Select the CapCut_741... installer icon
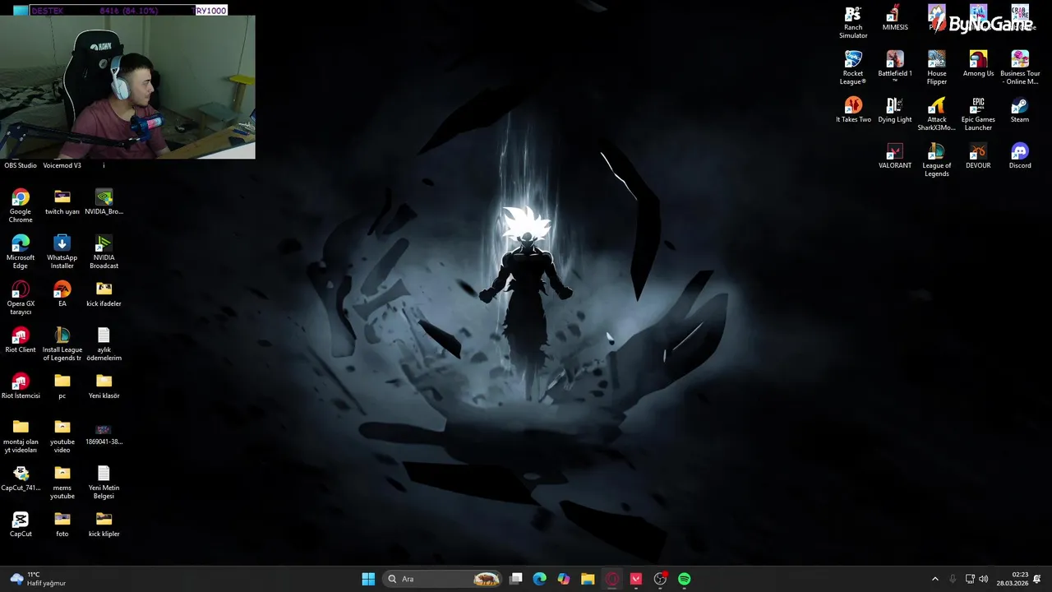The height and width of the screenshot is (592, 1052). point(21,477)
